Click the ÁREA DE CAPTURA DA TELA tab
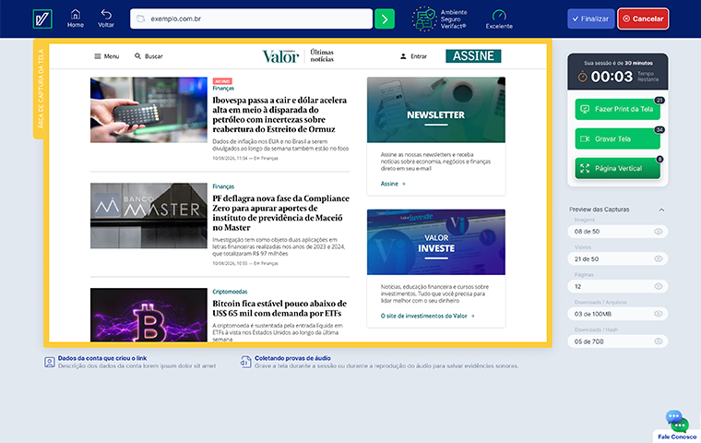The image size is (701, 443). click(41, 89)
